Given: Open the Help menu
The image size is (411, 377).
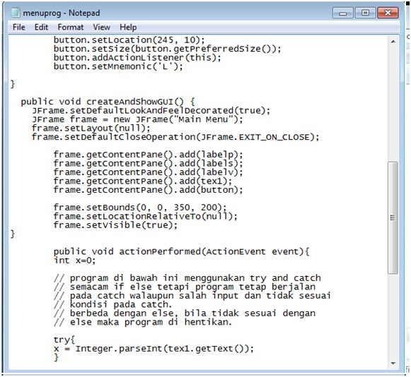Looking at the screenshot, I should (x=128, y=28).
